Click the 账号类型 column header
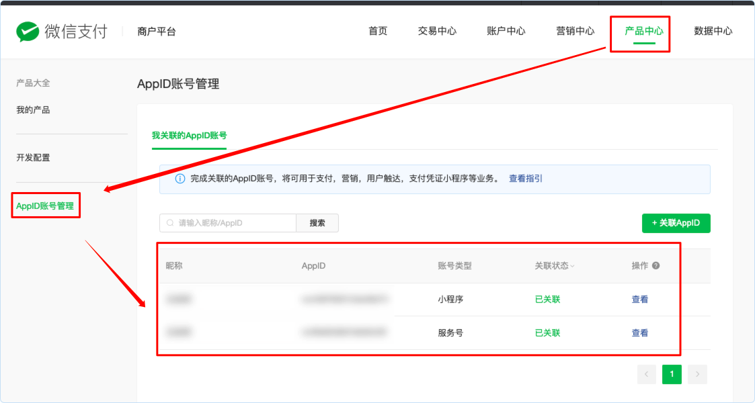 (x=454, y=265)
